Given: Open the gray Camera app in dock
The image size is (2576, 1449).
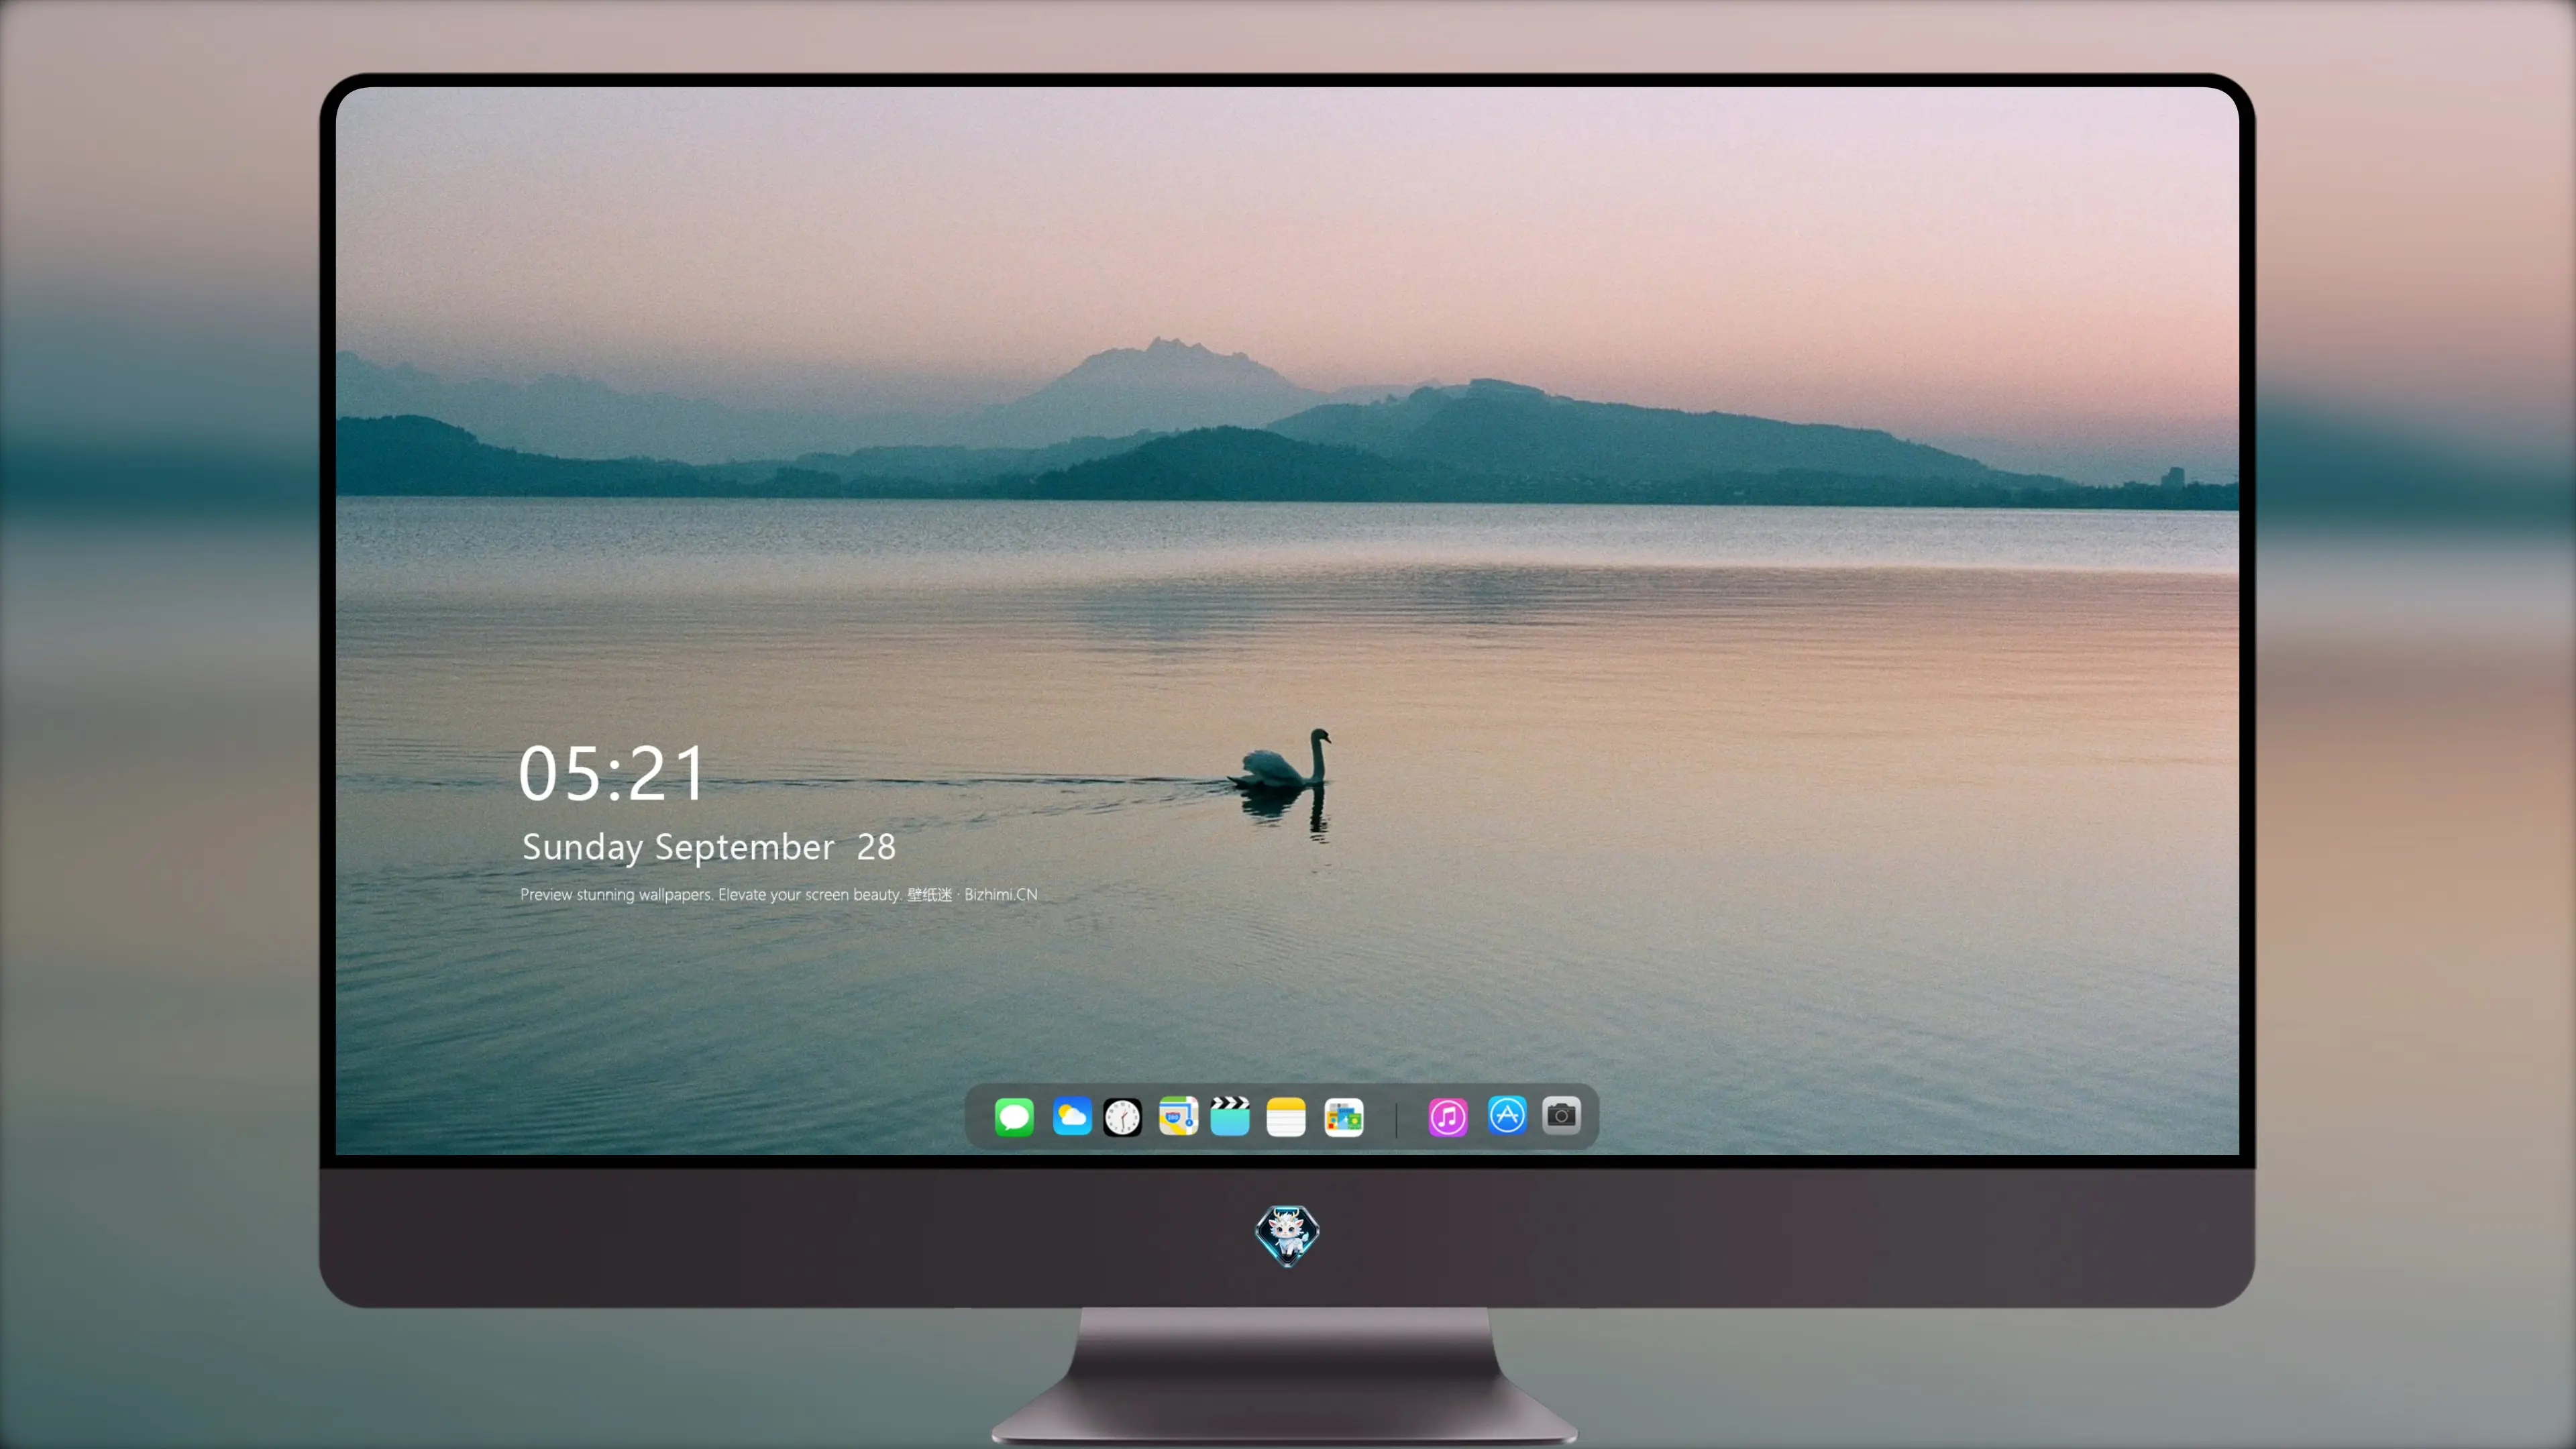Looking at the screenshot, I should pos(1561,1115).
